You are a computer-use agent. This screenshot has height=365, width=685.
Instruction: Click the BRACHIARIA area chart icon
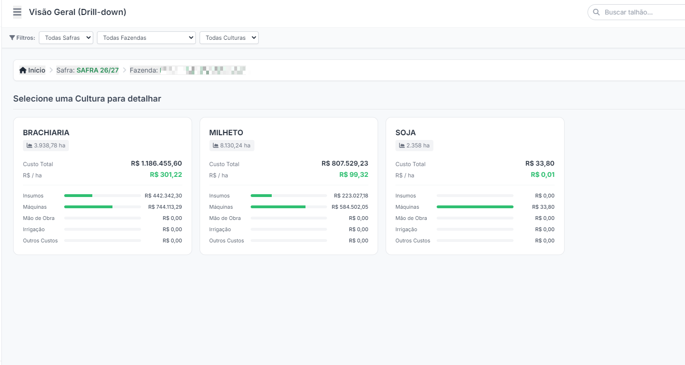[x=30, y=146]
